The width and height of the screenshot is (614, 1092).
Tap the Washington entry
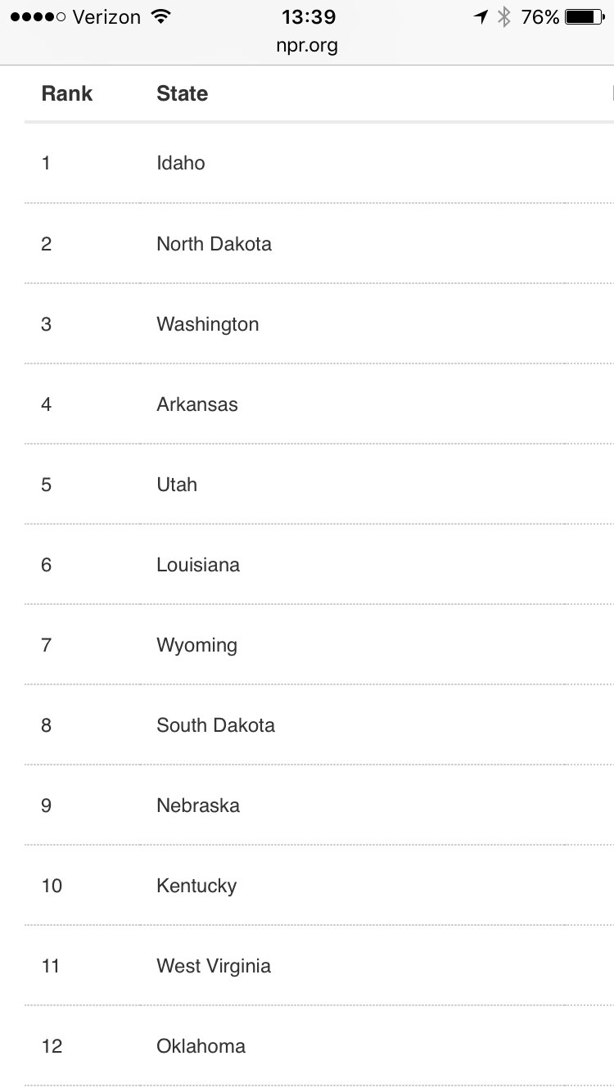pyautogui.click(x=207, y=324)
